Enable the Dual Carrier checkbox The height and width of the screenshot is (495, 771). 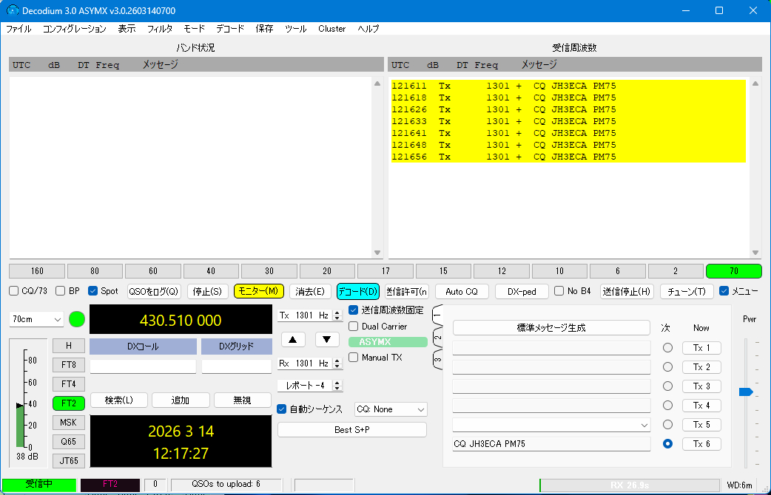(354, 327)
